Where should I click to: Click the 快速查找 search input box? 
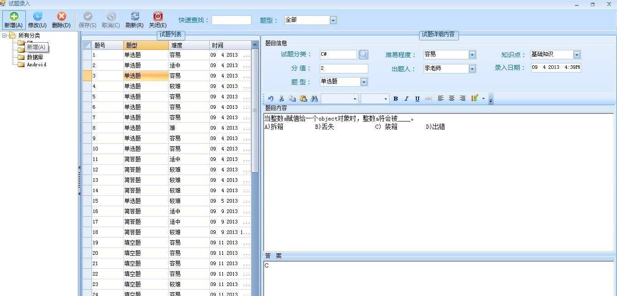tap(231, 20)
